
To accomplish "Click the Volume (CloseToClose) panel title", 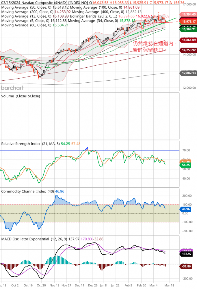I will (21, 96).
